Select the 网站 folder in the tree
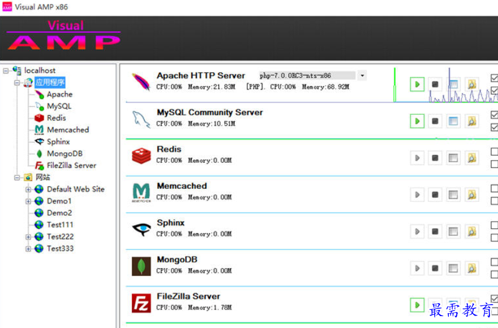This screenshot has width=498, height=328. pyautogui.click(x=43, y=177)
